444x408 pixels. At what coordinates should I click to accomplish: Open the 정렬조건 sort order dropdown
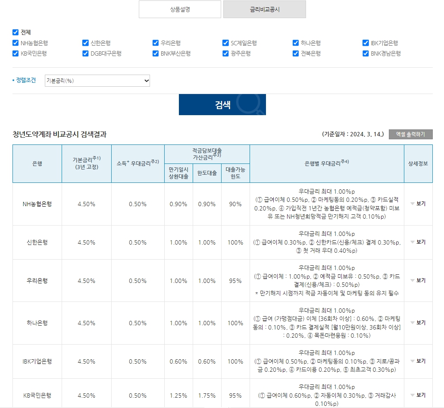point(97,81)
